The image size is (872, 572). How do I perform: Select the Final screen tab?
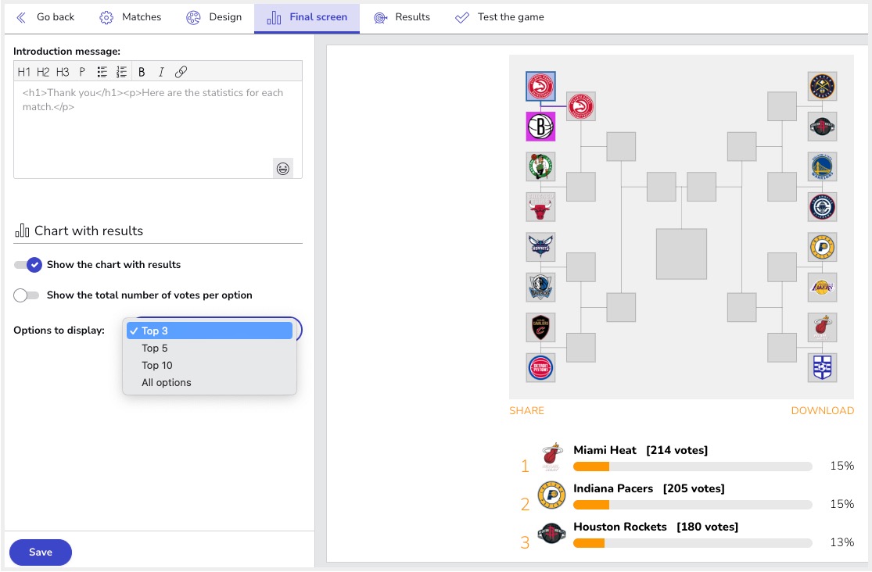307,17
